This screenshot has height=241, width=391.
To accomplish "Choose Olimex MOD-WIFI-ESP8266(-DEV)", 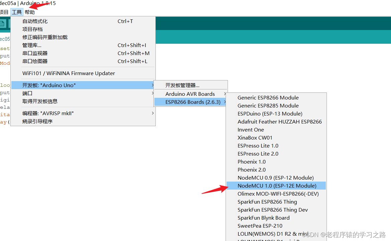I will 276,194.
